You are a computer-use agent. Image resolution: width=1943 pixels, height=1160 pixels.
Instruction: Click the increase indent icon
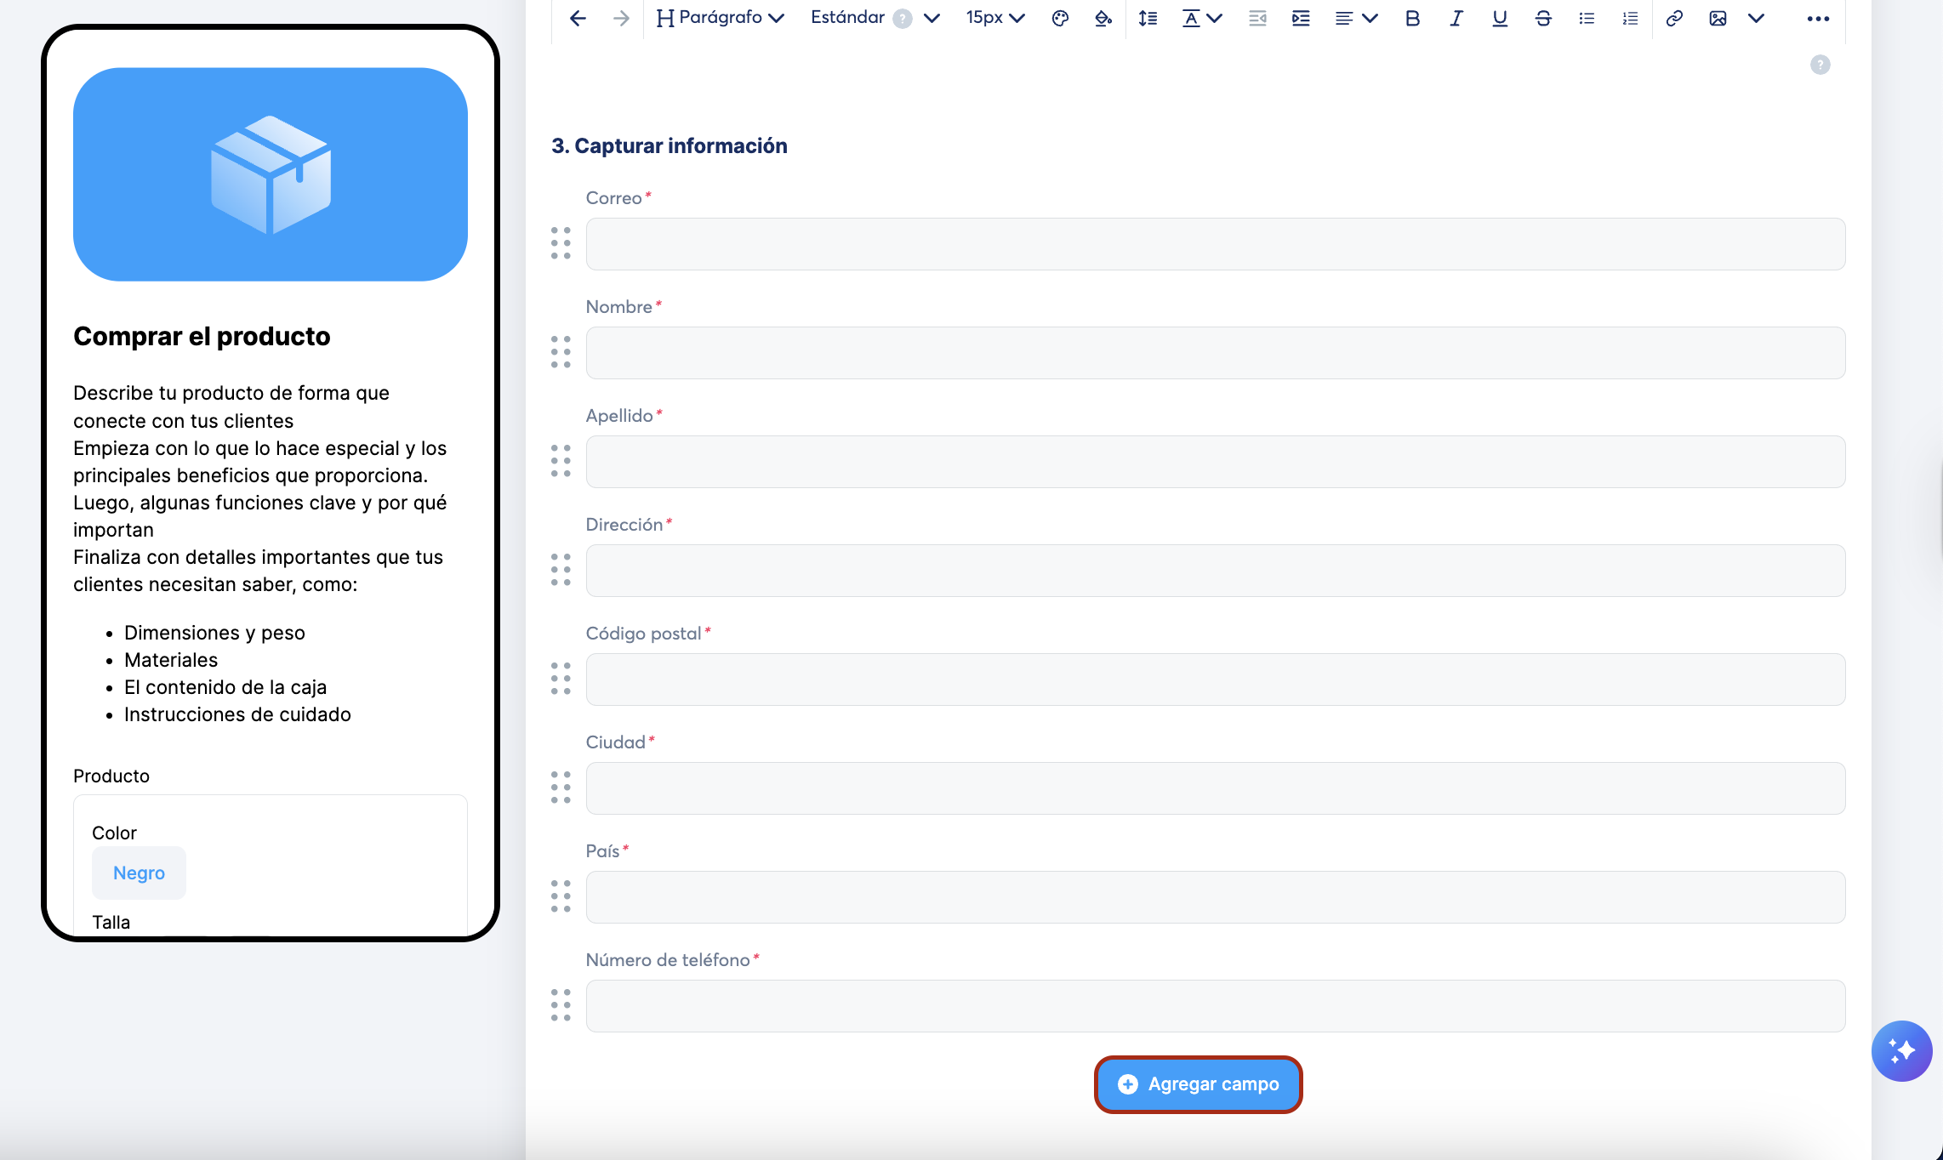pos(1301,18)
